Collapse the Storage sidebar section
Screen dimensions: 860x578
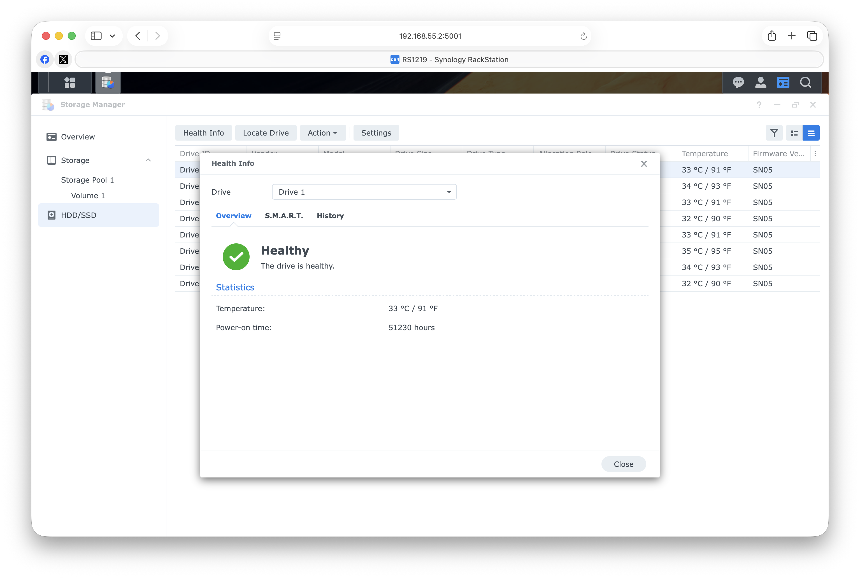click(x=148, y=160)
